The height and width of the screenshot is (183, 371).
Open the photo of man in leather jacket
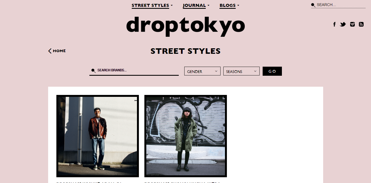98,136
